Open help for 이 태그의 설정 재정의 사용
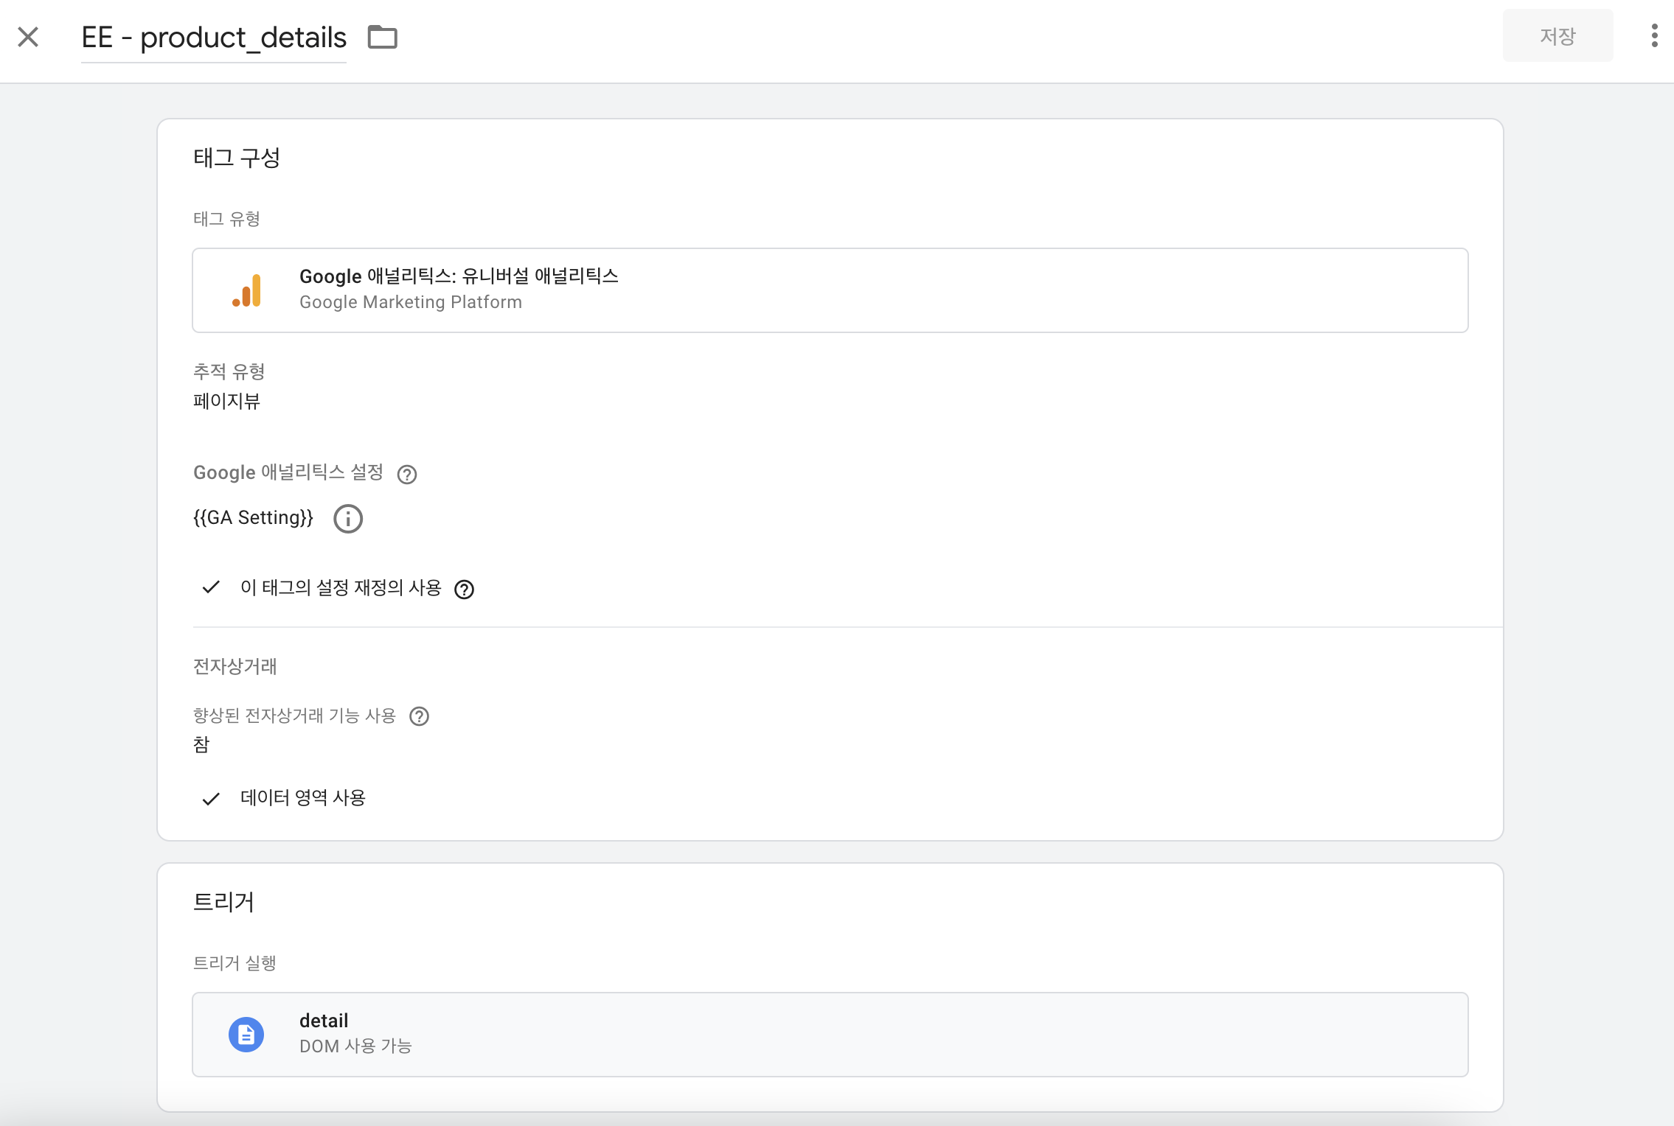The width and height of the screenshot is (1674, 1126). 464,590
